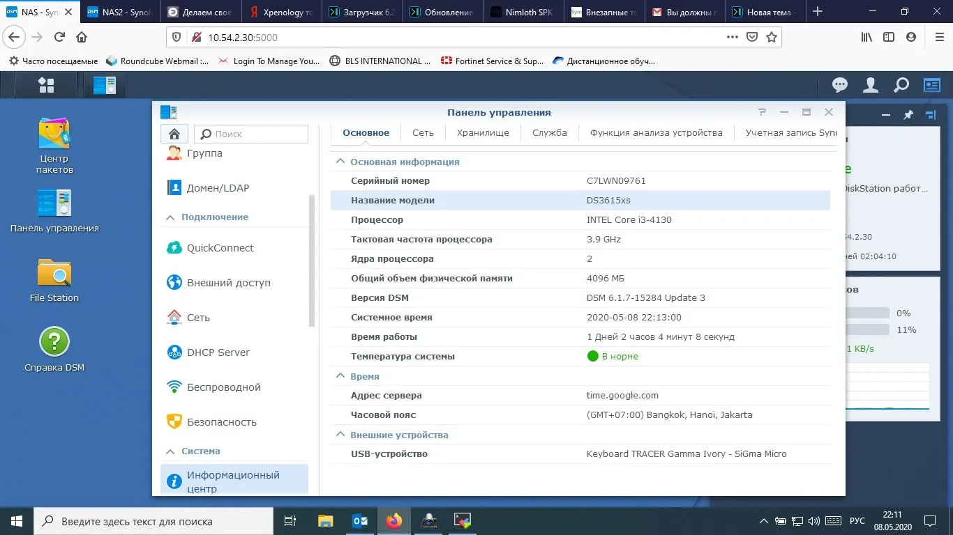Viewport: 953px width, 535px height.
Task: Collapse the Основная информация section
Action: [x=340, y=162]
